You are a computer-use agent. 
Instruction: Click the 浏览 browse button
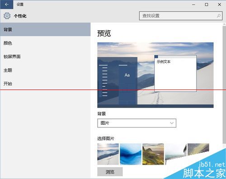(x=110, y=172)
